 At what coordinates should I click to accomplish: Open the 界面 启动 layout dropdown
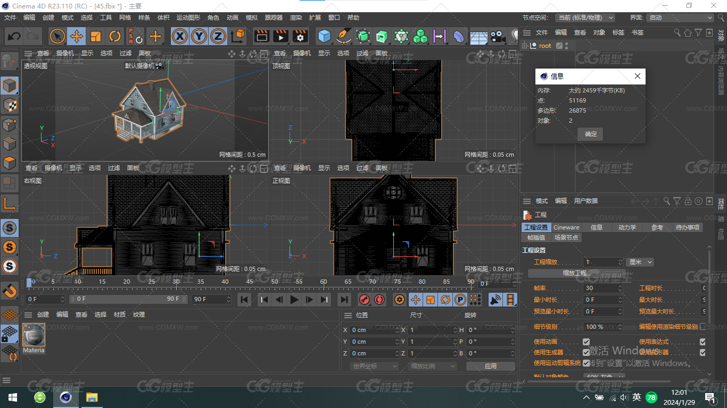(680, 18)
